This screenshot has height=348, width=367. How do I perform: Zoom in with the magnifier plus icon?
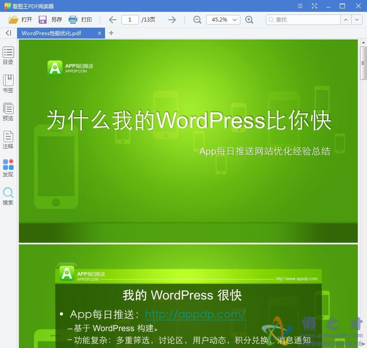tap(249, 19)
